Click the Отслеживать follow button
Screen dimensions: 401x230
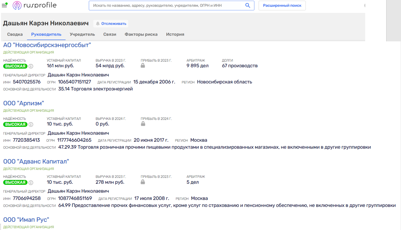pyautogui.click(x=111, y=23)
